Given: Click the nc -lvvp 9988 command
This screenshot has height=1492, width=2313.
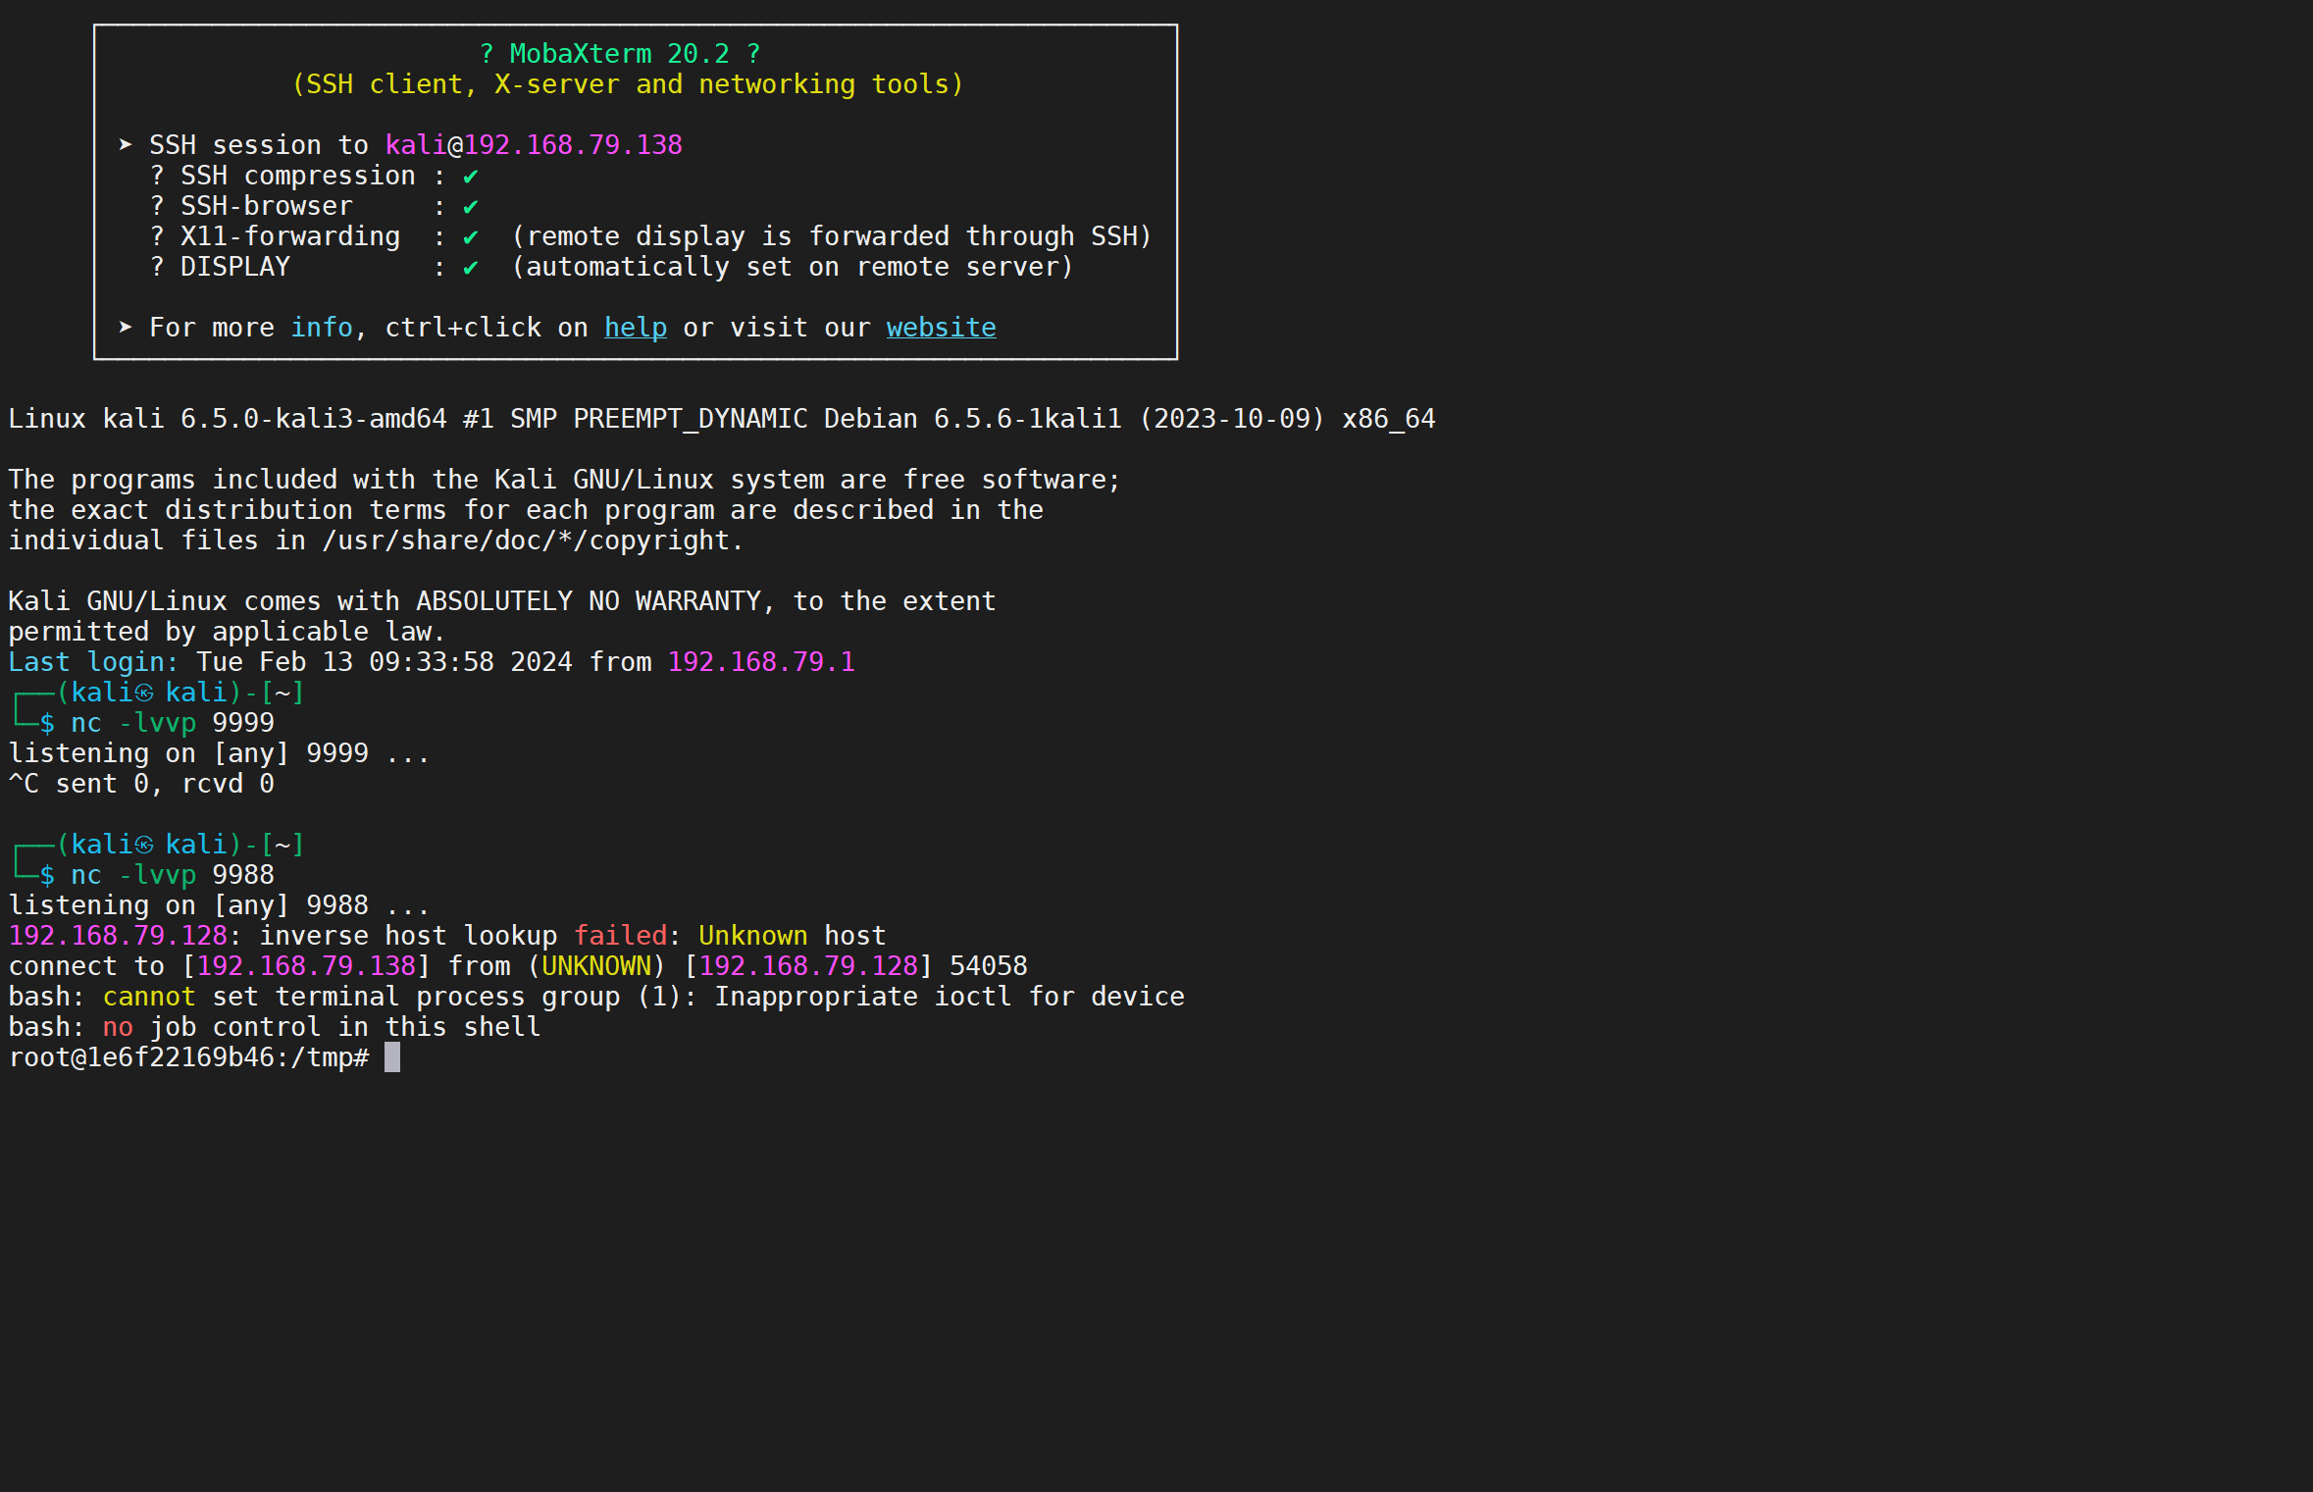Looking at the screenshot, I should pos(172,876).
